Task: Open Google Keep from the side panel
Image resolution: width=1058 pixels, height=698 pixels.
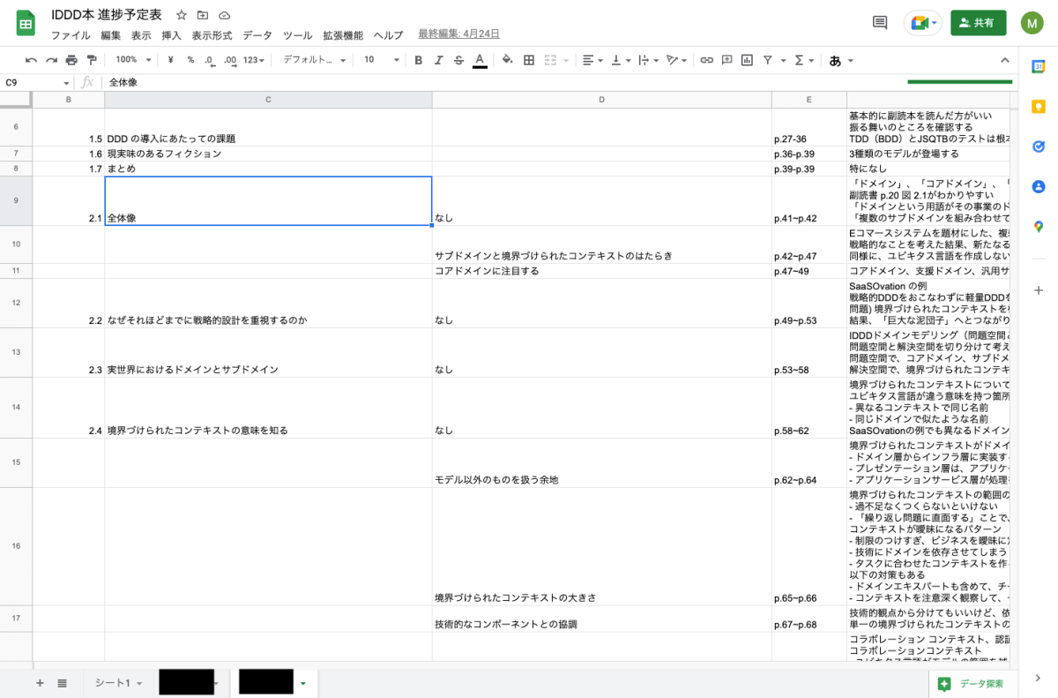Action: [1038, 106]
